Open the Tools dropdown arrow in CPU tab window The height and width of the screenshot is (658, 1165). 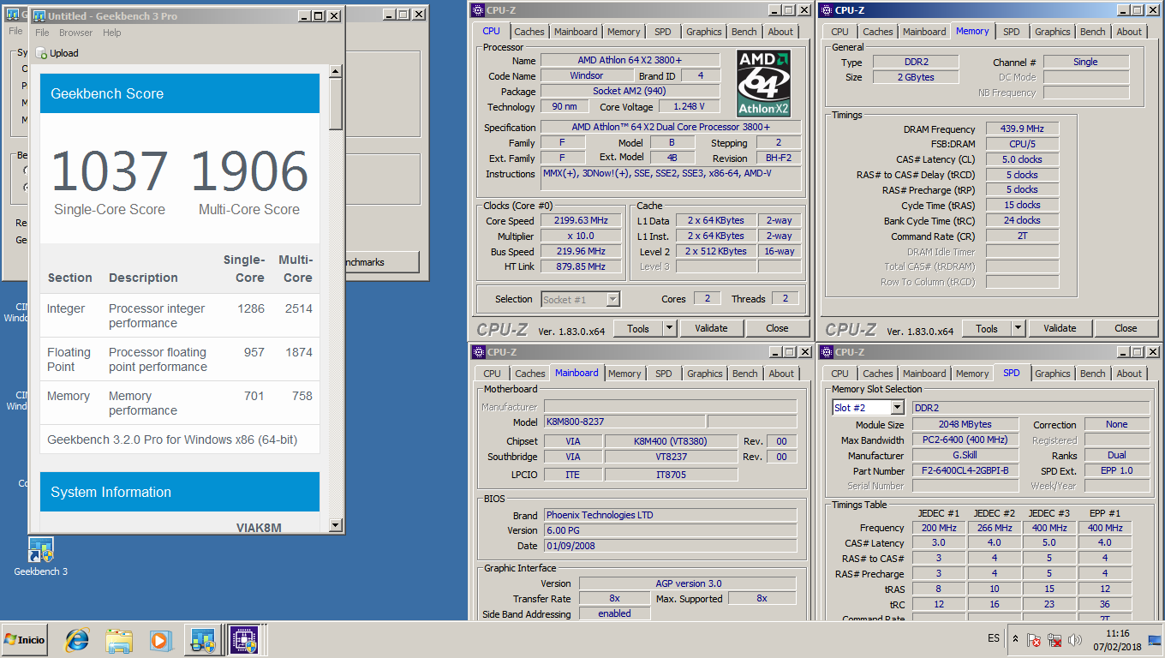[x=670, y=328]
